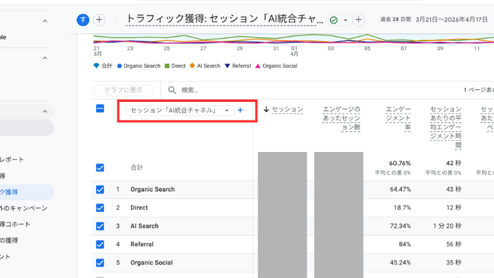Screen dimensions: 494x278
Task: Click the Referral legend triangle icon
Action: [227, 66]
